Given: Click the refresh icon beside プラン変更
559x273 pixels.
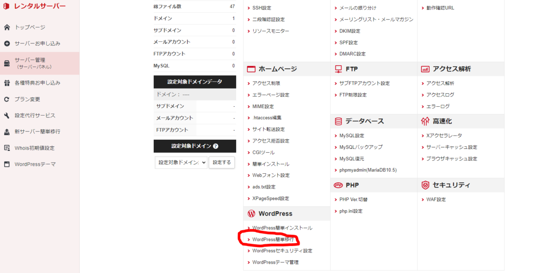Looking at the screenshot, I should click(7, 99).
